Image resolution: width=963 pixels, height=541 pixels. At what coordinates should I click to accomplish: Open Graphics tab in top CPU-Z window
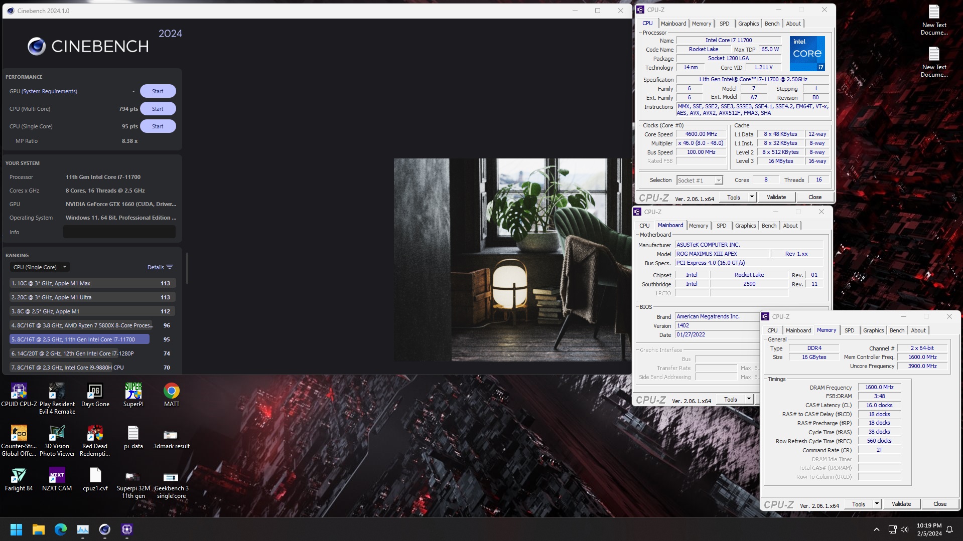tap(748, 24)
